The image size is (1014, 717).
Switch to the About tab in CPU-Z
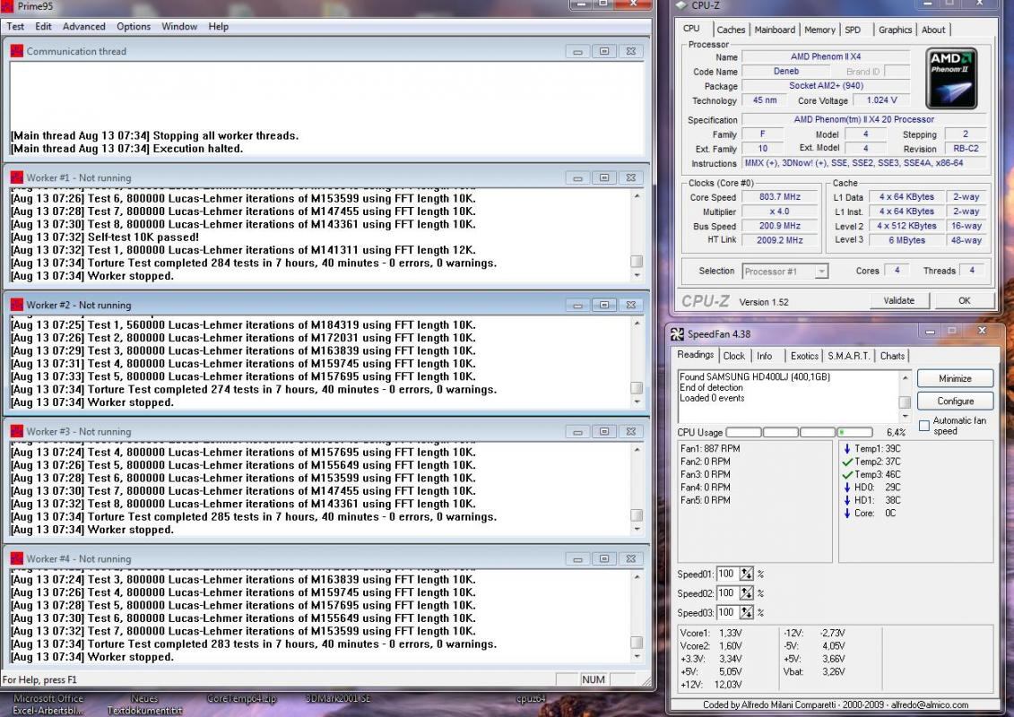(x=933, y=30)
